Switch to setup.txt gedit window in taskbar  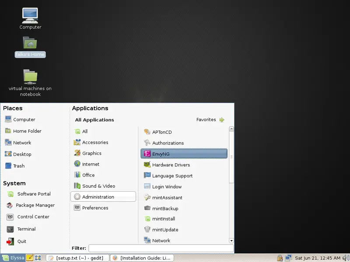[x=78, y=258]
